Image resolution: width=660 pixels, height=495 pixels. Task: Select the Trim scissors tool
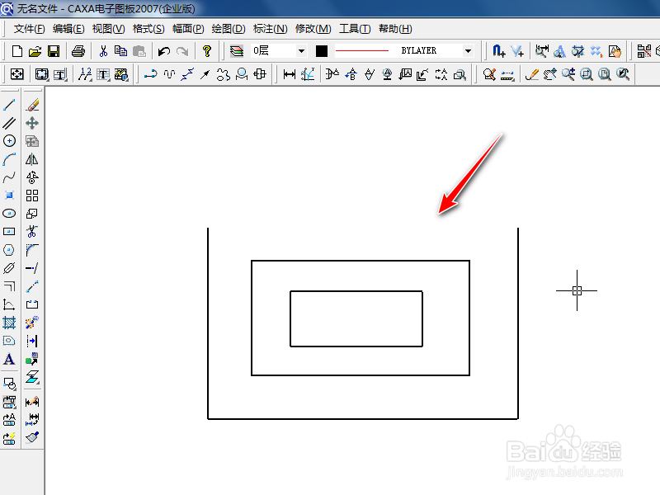coord(32,232)
